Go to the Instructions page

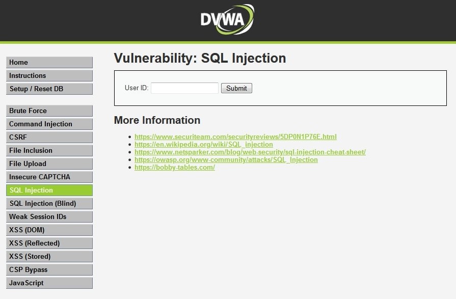point(49,75)
